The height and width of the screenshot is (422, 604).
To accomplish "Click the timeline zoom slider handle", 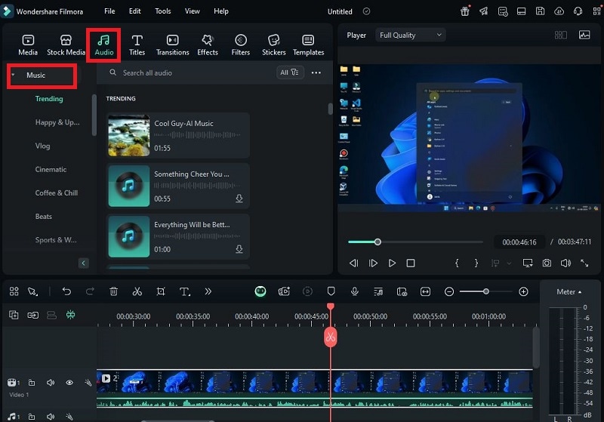I will click(x=486, y=291).
